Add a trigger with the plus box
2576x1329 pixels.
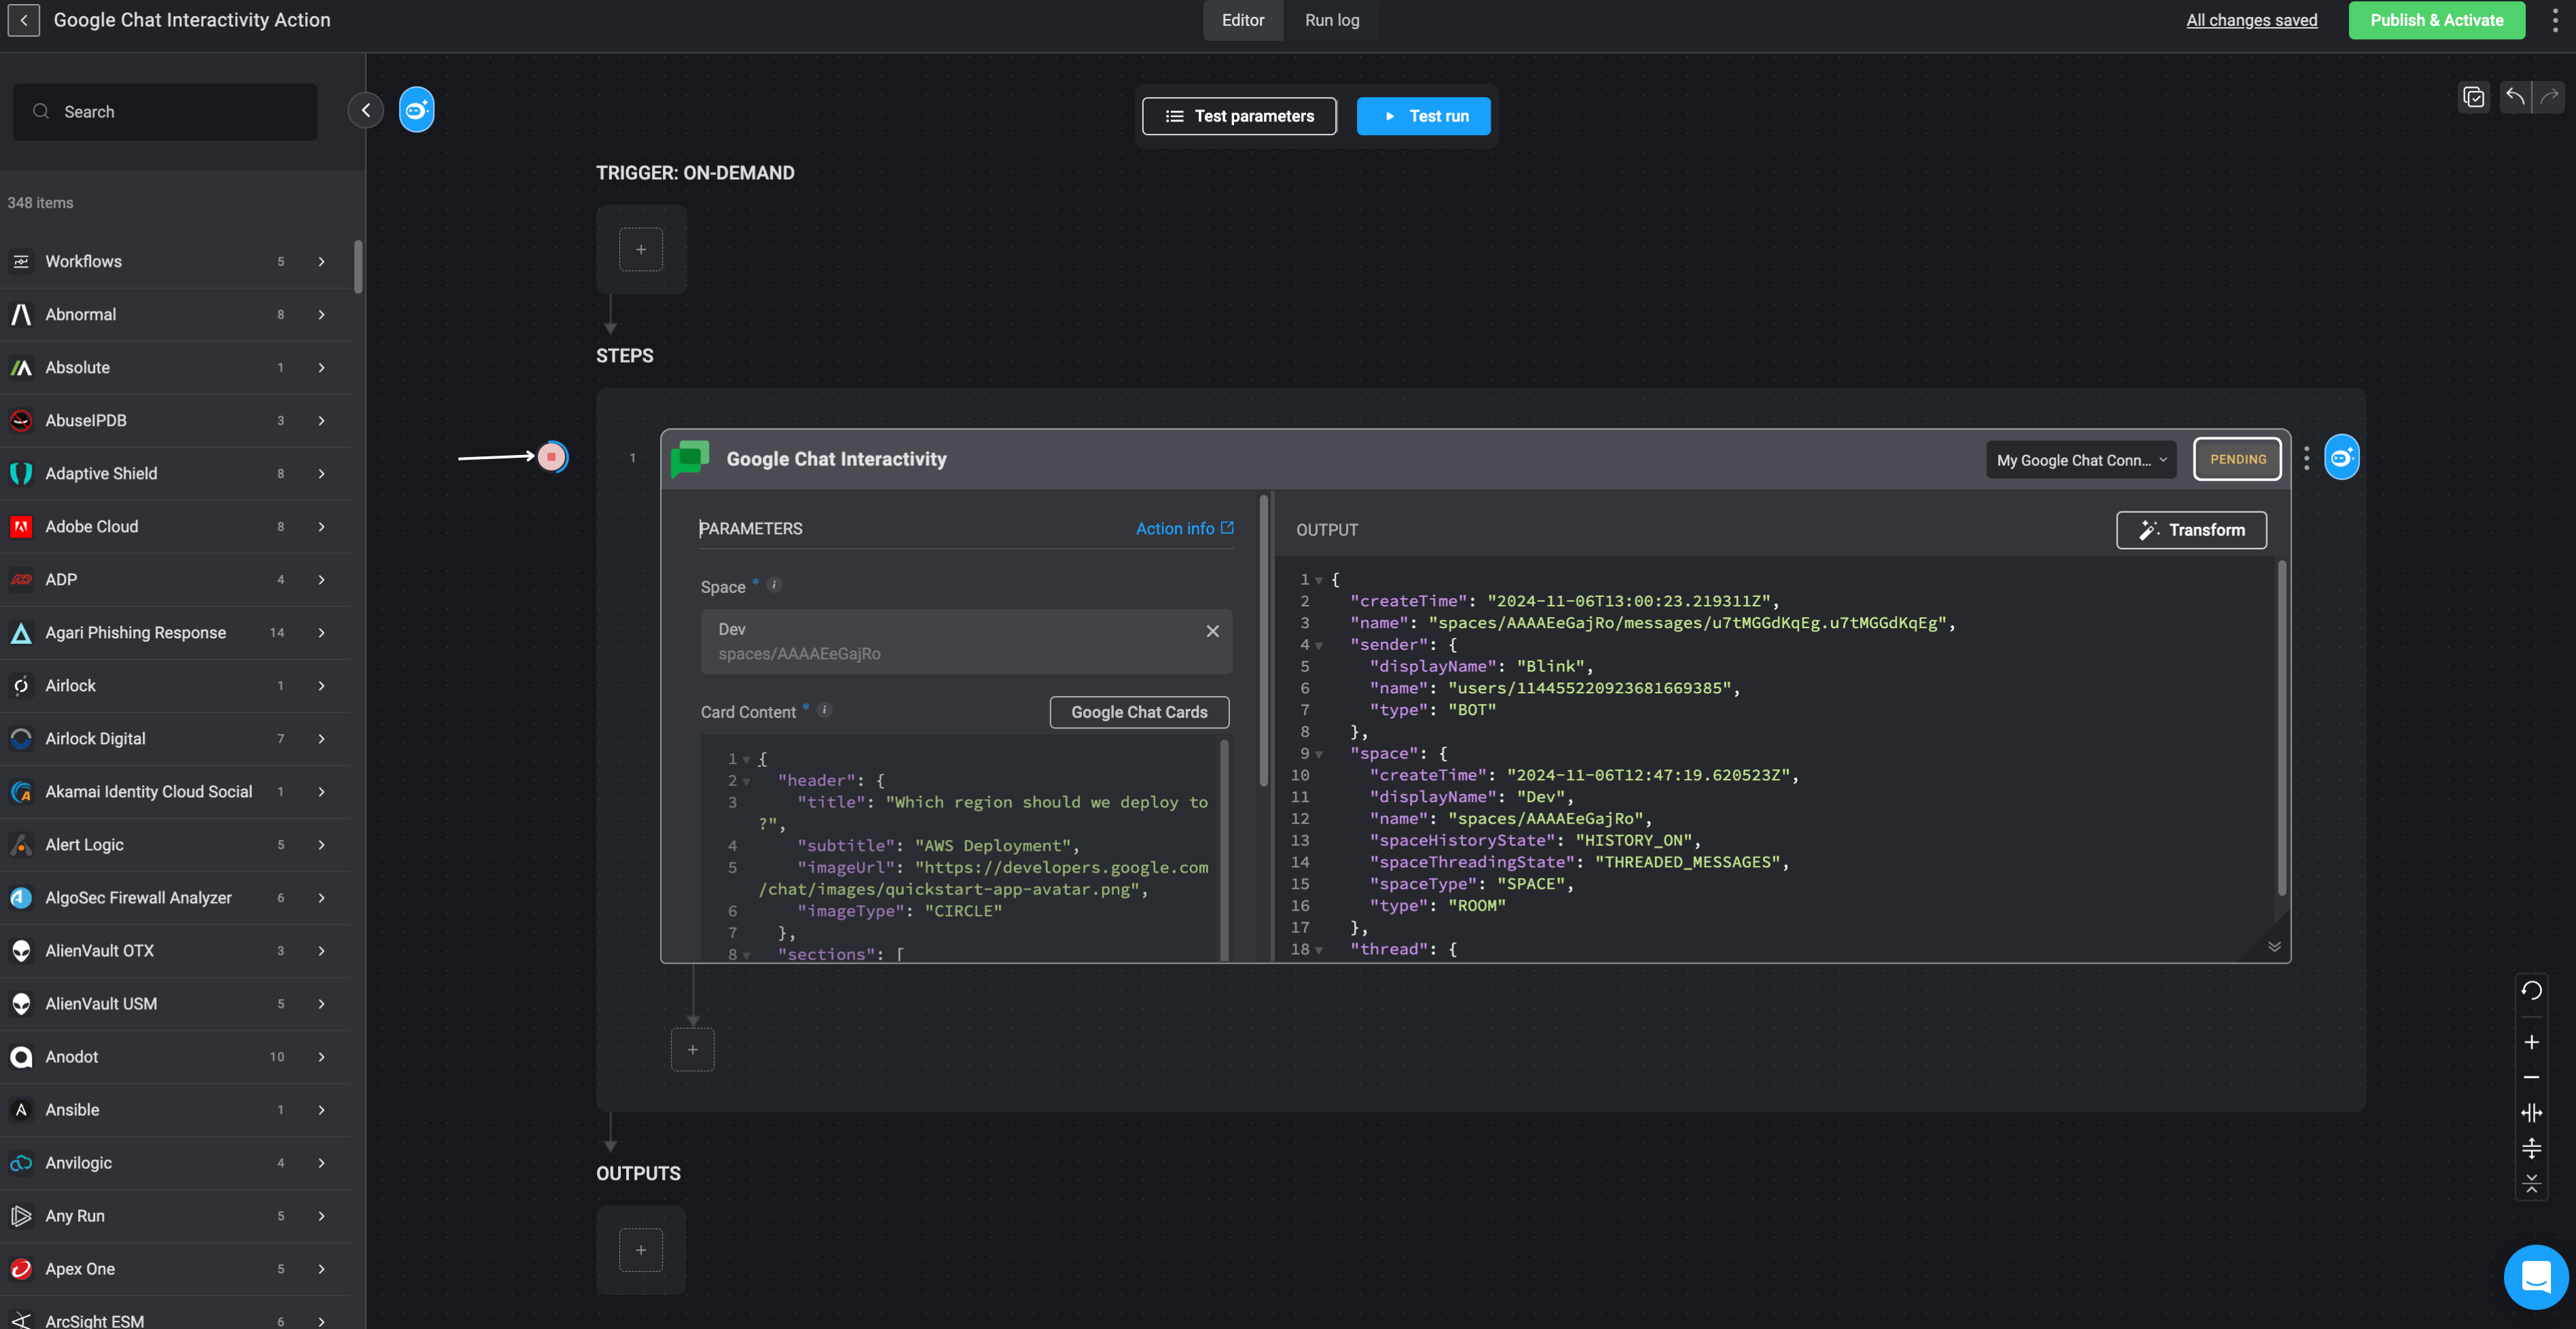[x=641, y=249]
